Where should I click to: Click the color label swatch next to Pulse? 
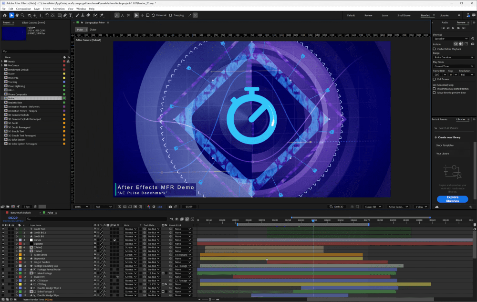point(64,98)
